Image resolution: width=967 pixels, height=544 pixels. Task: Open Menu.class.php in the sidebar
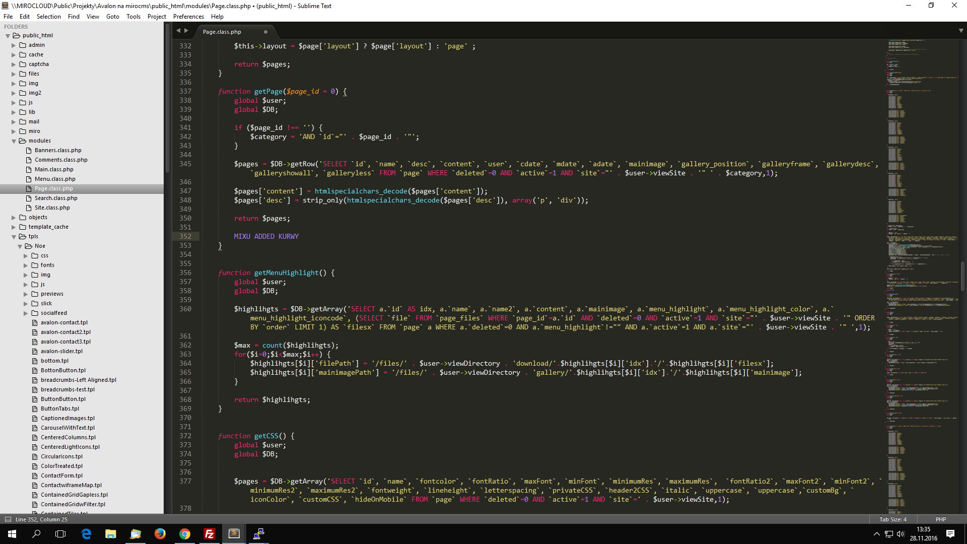[55, 179]
